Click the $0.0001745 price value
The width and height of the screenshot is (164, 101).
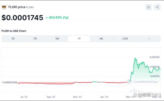coord(22,18)
